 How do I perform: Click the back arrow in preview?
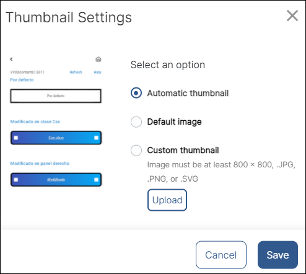11,59
